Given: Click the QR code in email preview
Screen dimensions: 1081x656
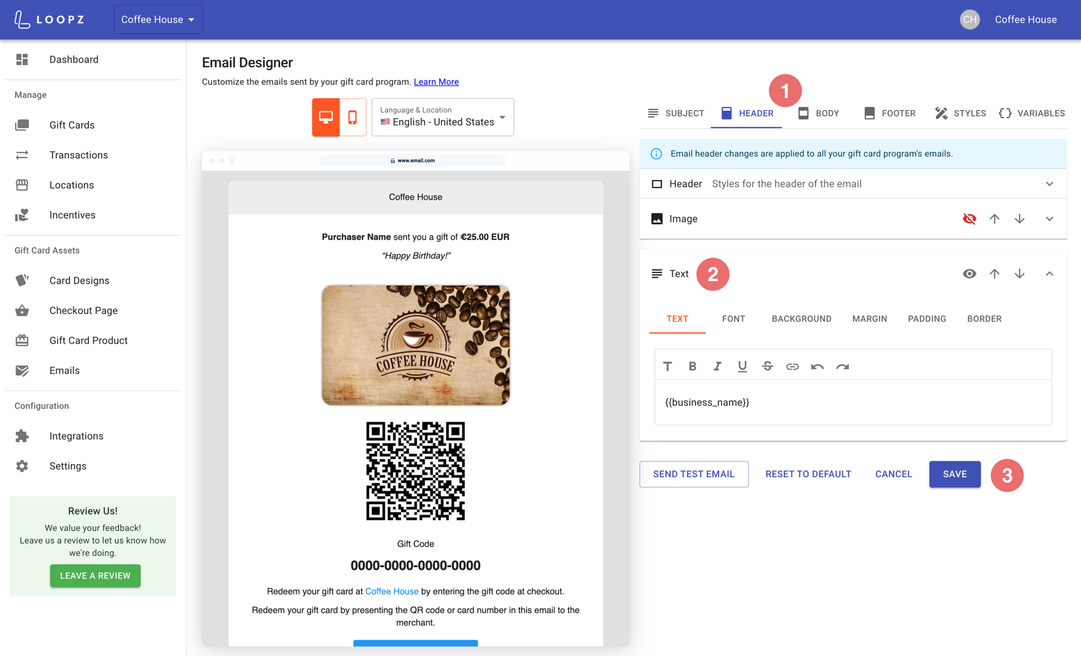Looking at the screenshot, I should coord(416,471).
